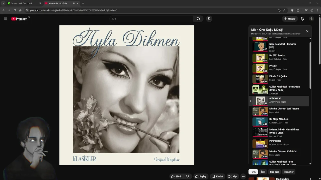Close the Kick Dashboard tab

tap(40, 3)
